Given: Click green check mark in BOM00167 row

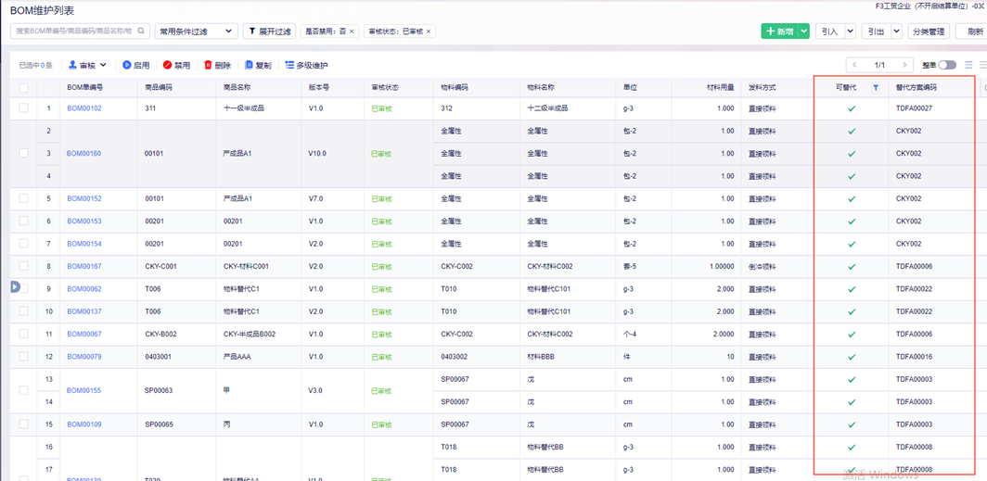Looking at the screenshot, I should 852,267.
